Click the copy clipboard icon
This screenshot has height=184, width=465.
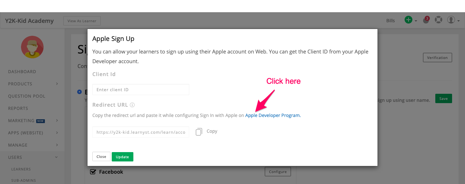199,131
